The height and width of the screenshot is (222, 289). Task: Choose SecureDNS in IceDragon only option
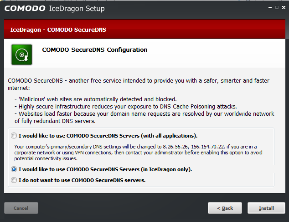point(14,169)
